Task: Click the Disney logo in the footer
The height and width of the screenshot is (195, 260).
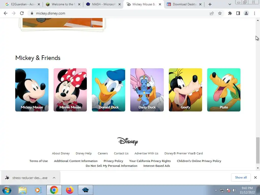Action: (127, 141)
